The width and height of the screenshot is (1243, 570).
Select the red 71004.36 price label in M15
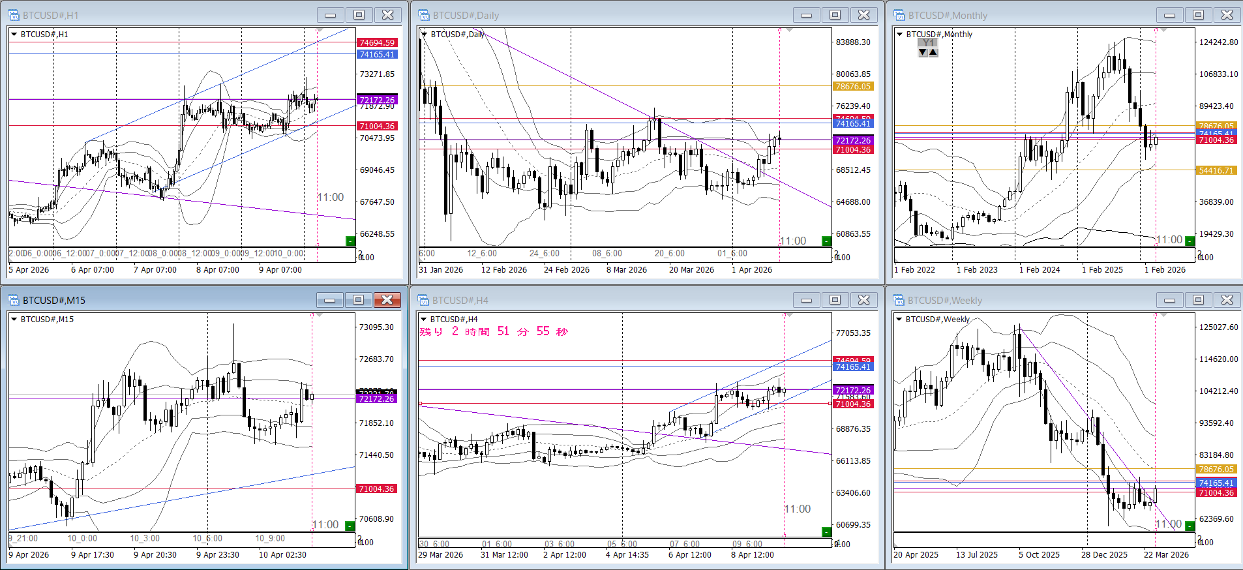376,489
